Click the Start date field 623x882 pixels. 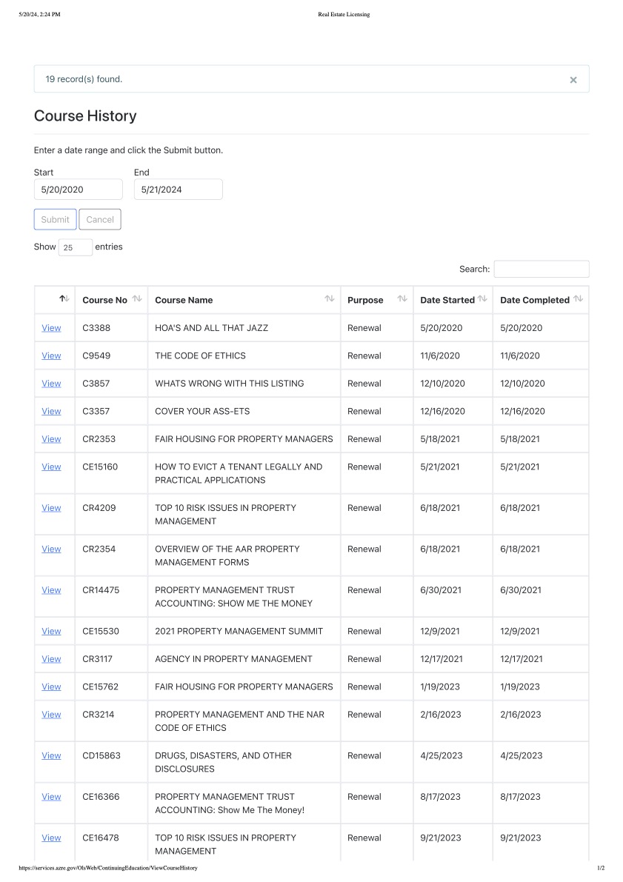(79, 190)
